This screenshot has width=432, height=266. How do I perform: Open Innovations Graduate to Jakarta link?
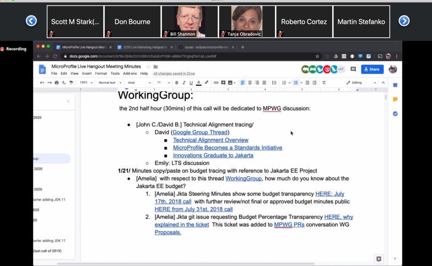pyautogui.click(x=213, y=155)
